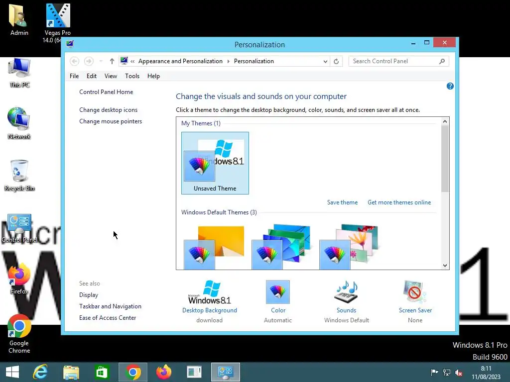This screenshot has width=510, height=382.
Task: Click the Personalization breadcrumb segment
Action: coord(254,61)
